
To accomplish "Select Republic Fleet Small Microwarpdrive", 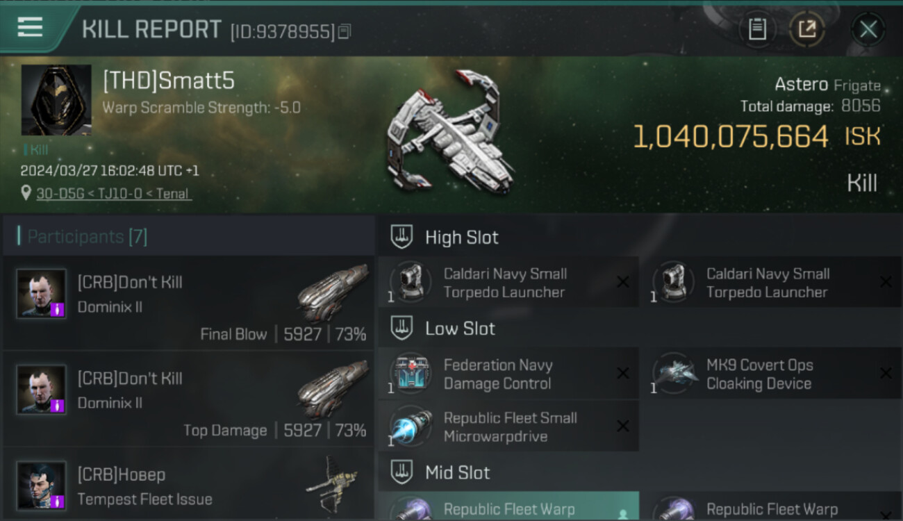I will [x=508, y=427].
